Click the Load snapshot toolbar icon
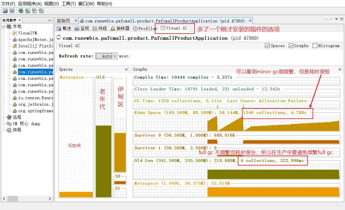The height and width of the screenshot is (210, 345). 6,11
